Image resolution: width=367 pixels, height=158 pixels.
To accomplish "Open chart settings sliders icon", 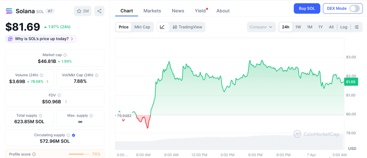I will (356, 27).
